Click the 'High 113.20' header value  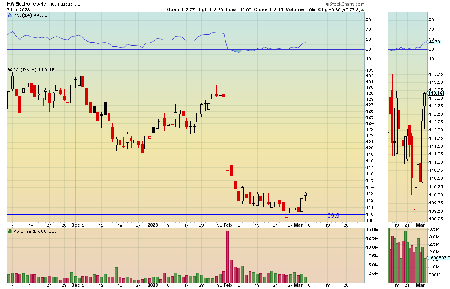click(210, 9)
